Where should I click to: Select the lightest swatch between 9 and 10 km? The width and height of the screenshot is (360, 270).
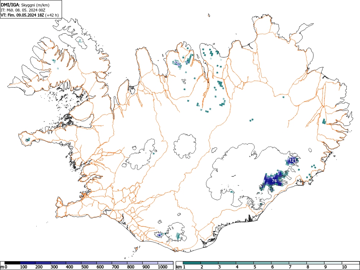(x=333, y=263)
